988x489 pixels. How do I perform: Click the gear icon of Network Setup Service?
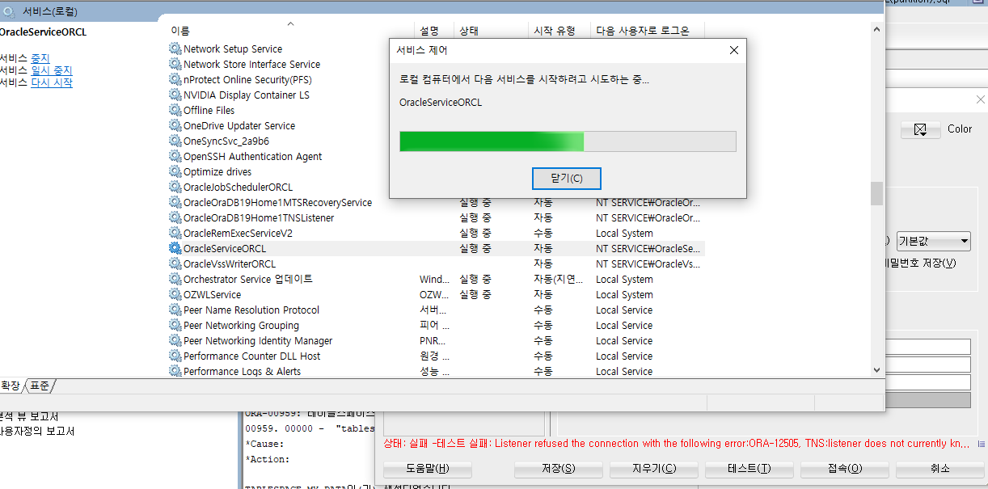[175, 49]
